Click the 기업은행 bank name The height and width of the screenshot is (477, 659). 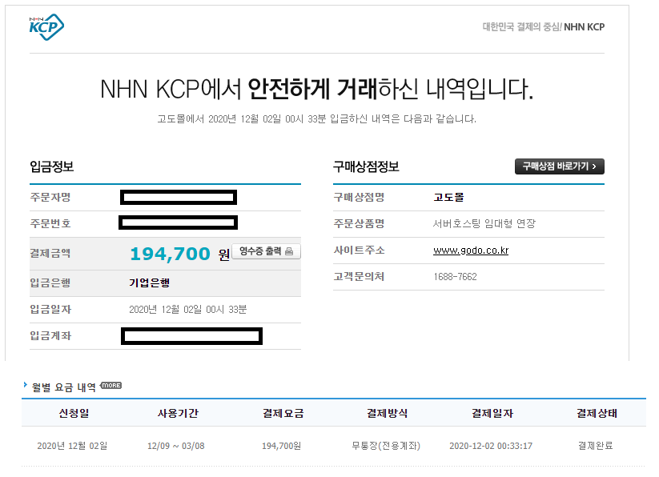tap(149, 283)
